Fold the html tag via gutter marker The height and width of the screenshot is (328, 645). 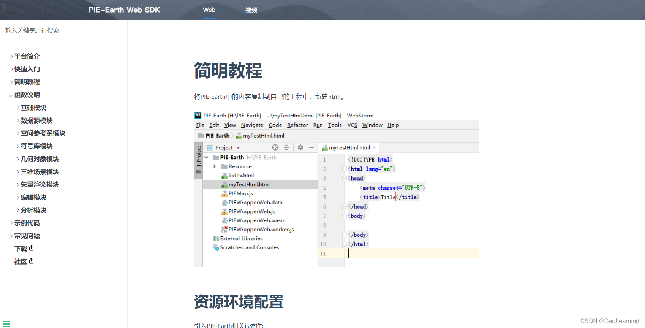(345, 169)
